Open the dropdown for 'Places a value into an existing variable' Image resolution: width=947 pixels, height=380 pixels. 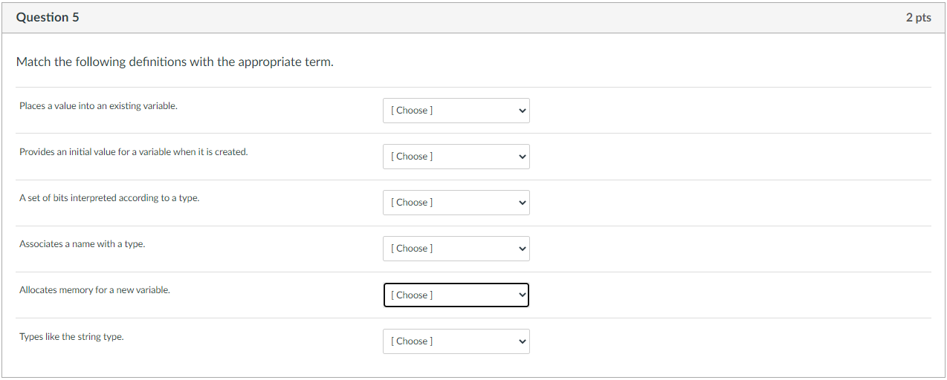pos(456,111)
